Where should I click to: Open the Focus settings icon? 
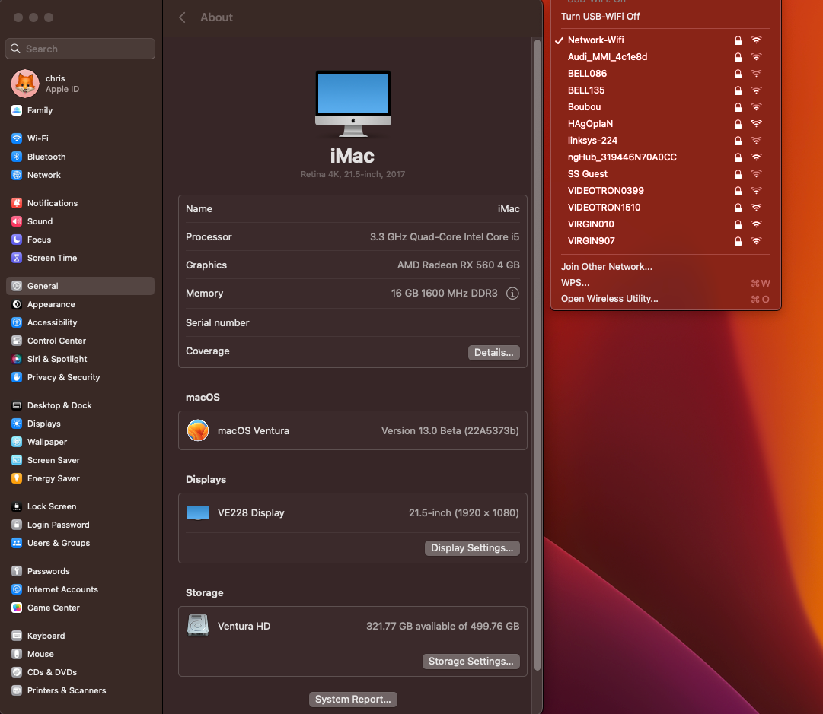[18, 240]
